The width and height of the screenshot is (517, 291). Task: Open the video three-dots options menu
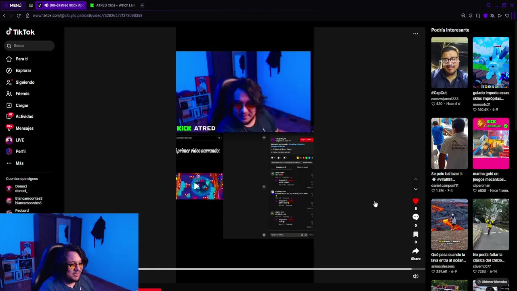(x=416, y=34)
